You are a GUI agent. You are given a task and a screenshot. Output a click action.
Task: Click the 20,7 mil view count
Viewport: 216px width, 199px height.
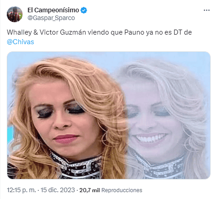(x=89, y=190)
